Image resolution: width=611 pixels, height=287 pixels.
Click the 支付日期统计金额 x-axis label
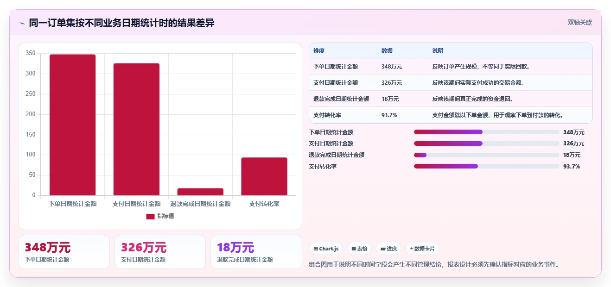click(136, 204)
